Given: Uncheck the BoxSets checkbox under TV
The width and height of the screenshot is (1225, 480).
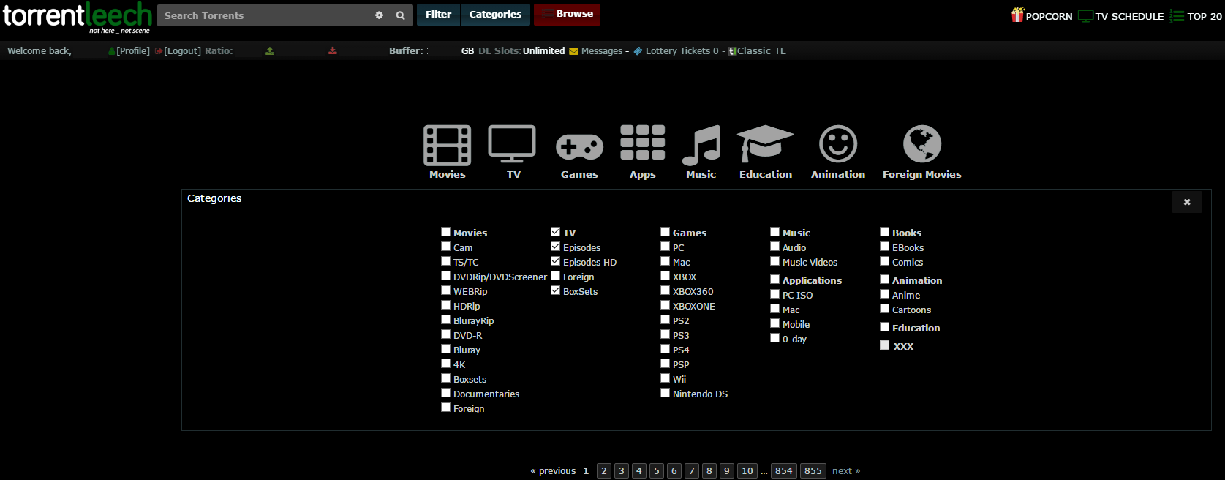Looking at the screenshot, I should (555, 290).
